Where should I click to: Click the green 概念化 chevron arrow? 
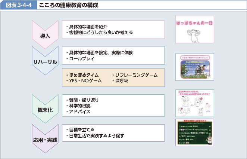[x=45, y=109]
